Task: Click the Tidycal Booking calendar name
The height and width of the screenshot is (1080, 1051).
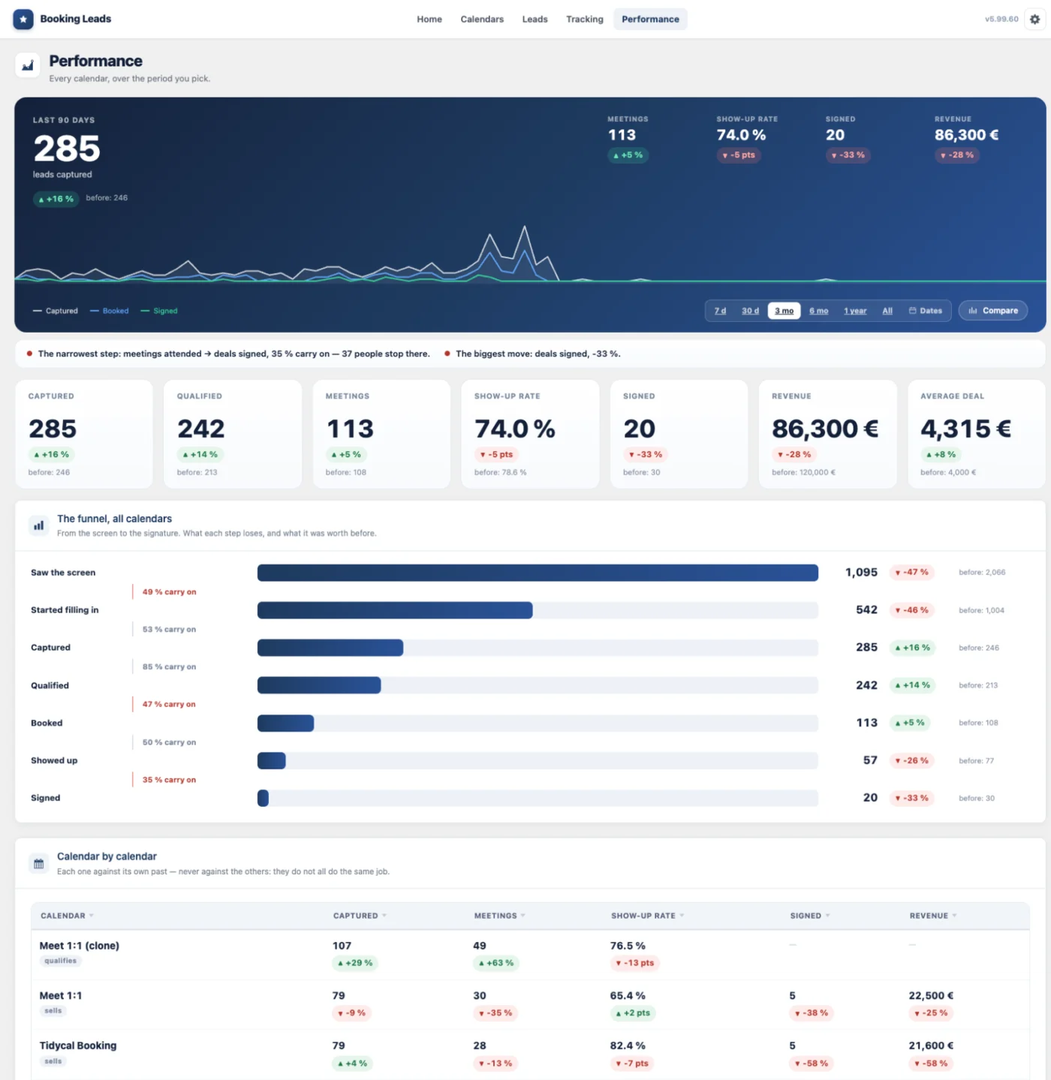Action: tap(78, 1045)
